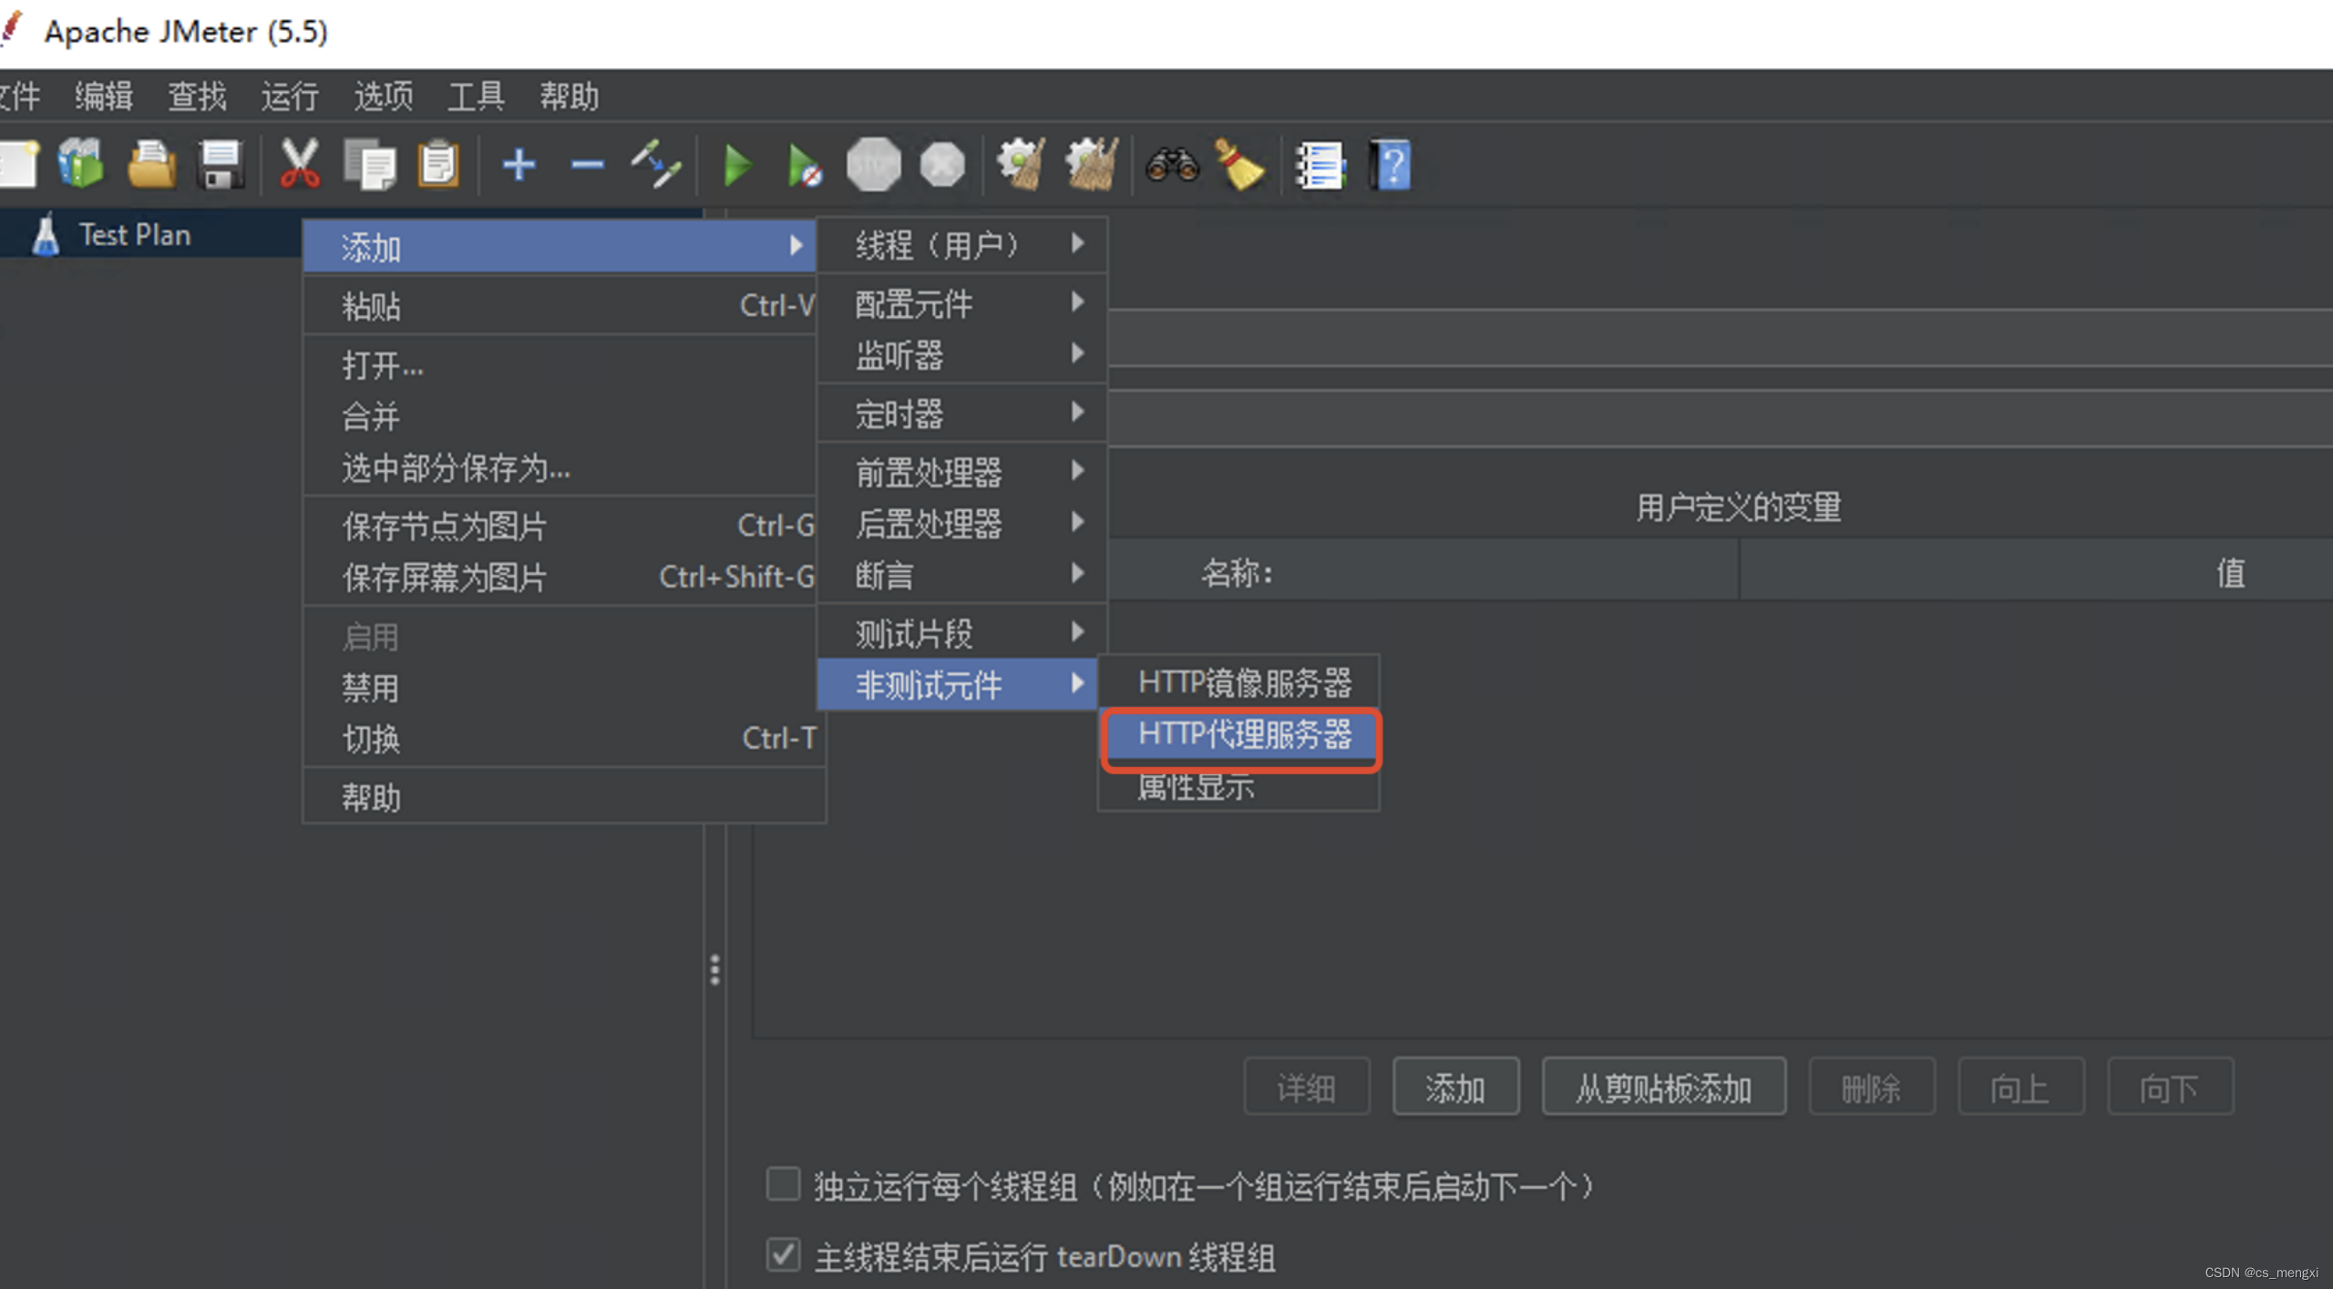Select 属性显示 submenu item

coord(1239,786)
